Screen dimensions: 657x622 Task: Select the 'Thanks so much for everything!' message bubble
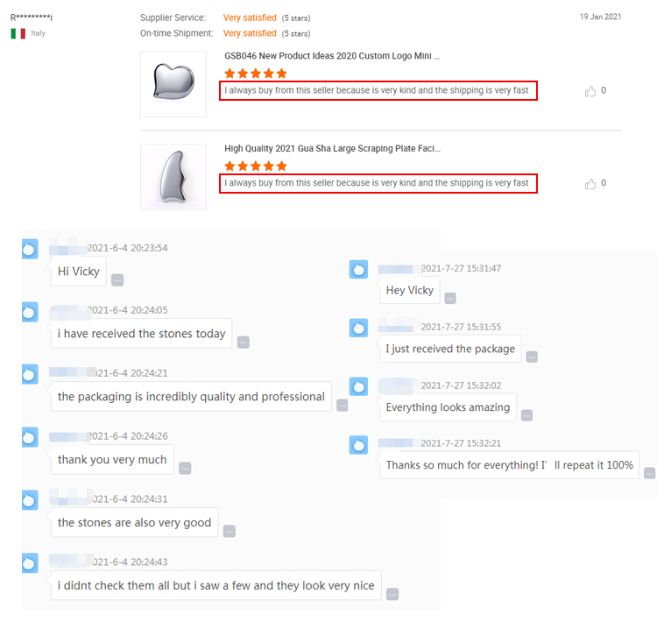point(509,465)
